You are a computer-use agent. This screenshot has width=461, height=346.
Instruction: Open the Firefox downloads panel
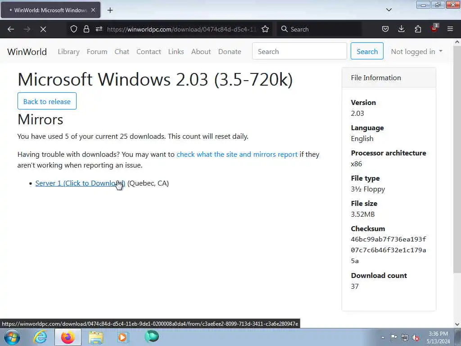[401, 29]
